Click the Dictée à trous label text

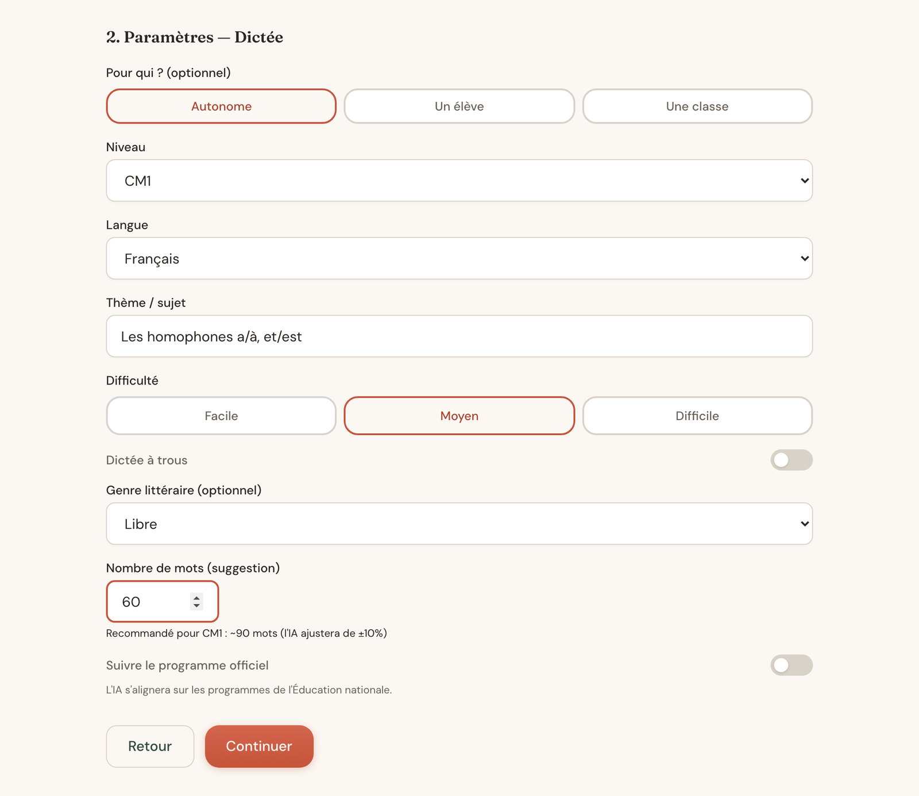coord(146,460)
